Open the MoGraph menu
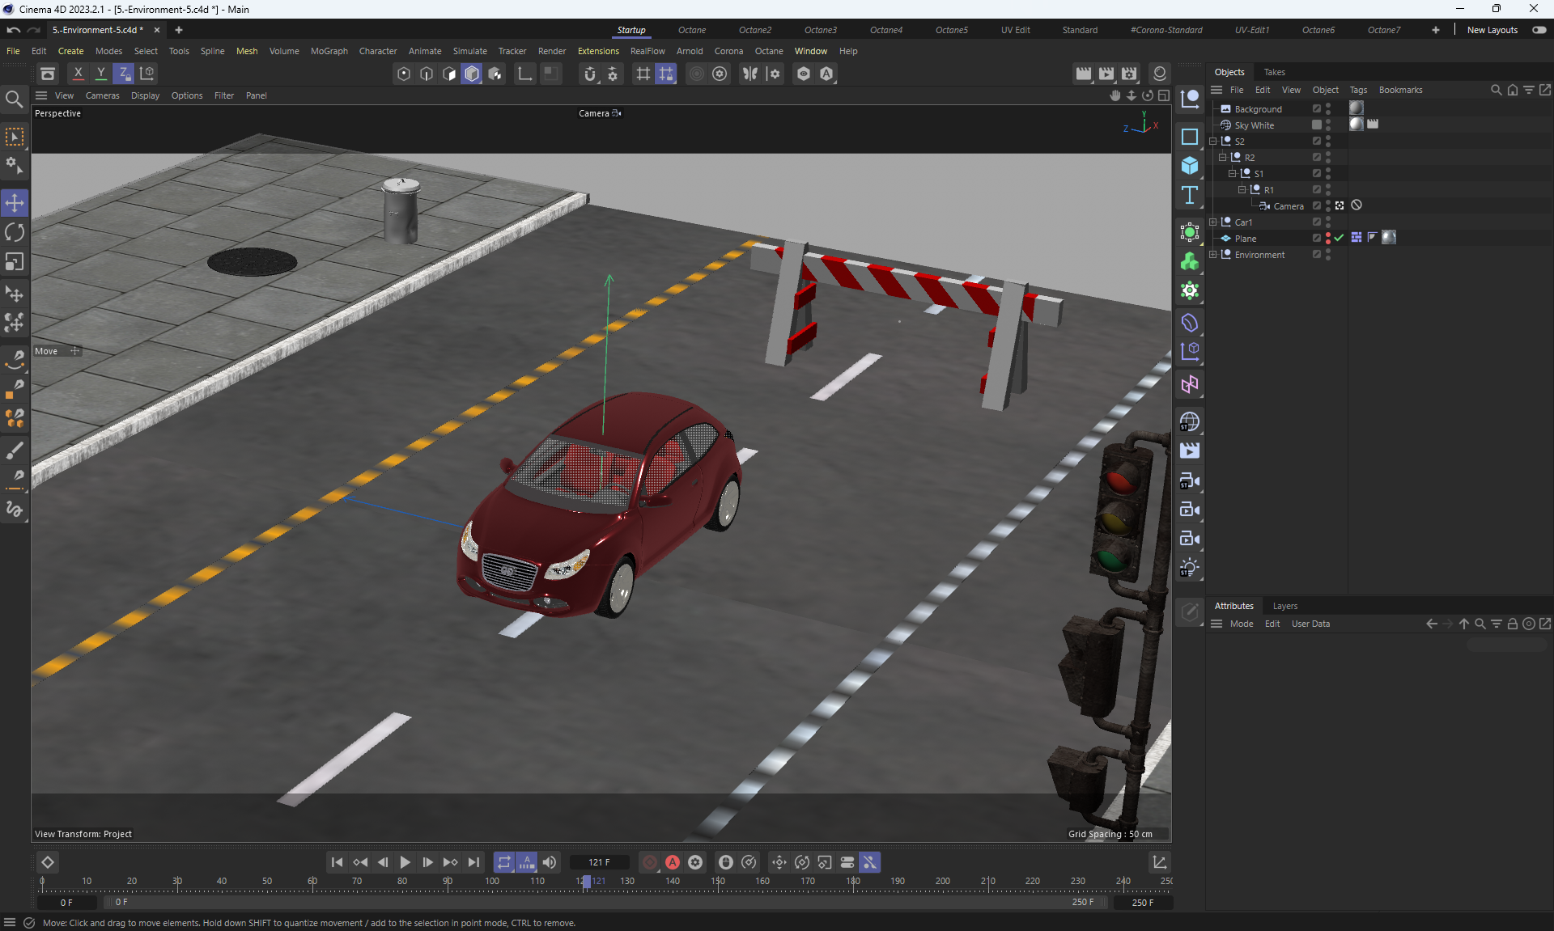The image size is (1554, 931). (329, 51)
